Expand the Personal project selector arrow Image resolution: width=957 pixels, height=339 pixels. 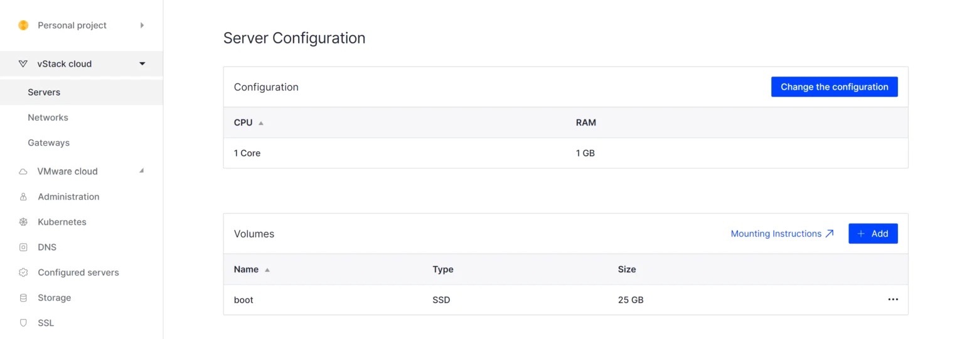[142, 26]
